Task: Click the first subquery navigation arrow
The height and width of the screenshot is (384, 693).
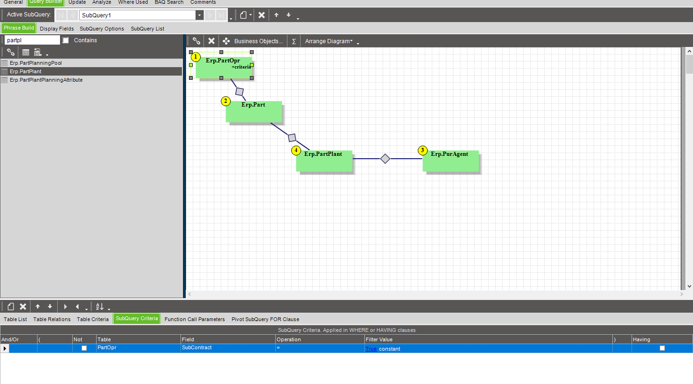Action: pyautogui.click(x=61, y=15)
